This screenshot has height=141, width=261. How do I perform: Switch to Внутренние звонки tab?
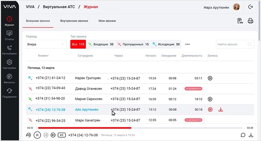(74, 21)
